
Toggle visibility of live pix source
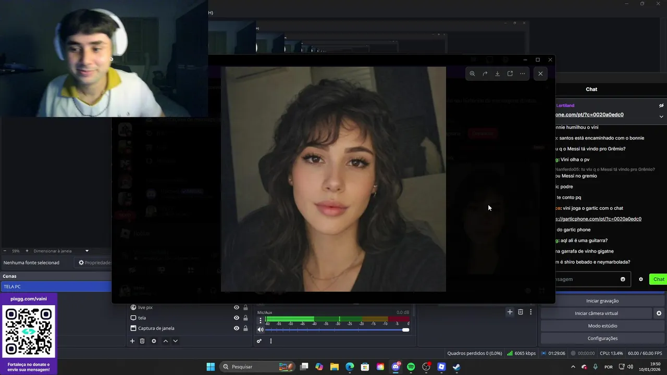(237, 307)
